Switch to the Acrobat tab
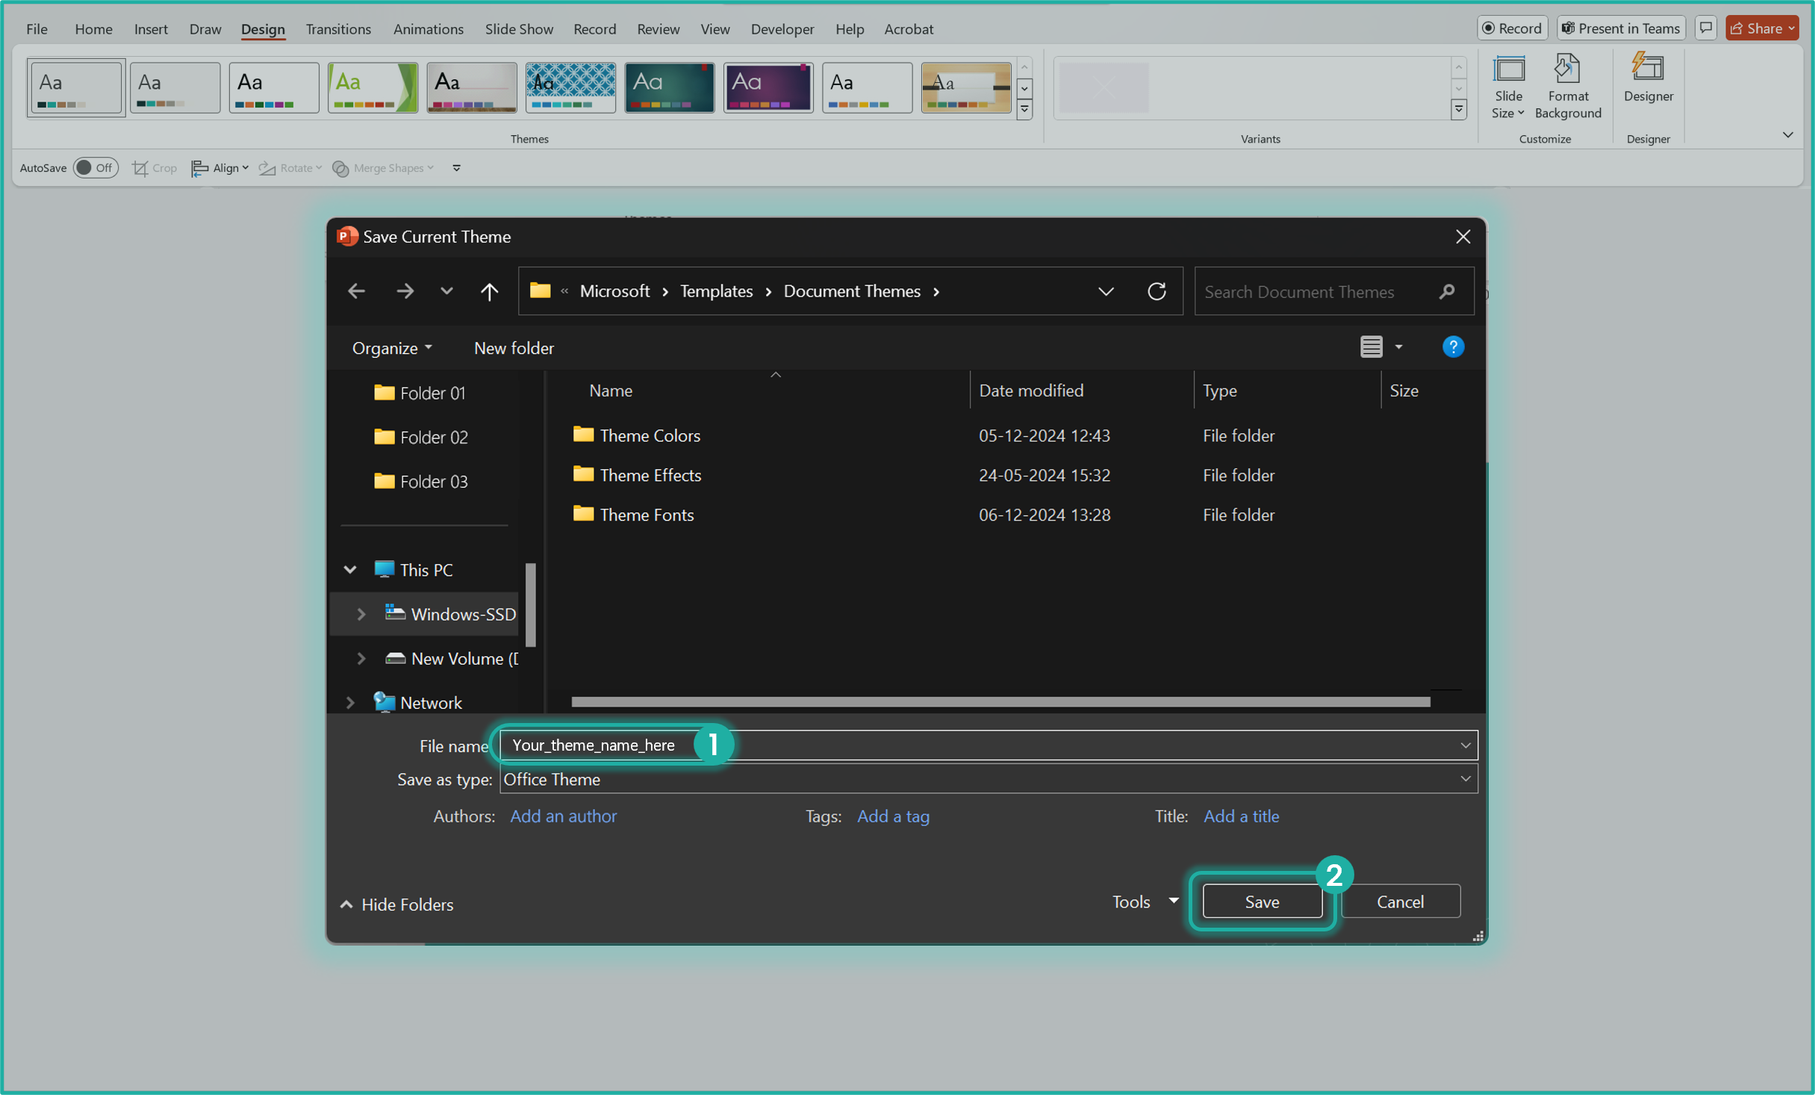The width and height of the screenshot is (1815, 1095). pos(908,28)
